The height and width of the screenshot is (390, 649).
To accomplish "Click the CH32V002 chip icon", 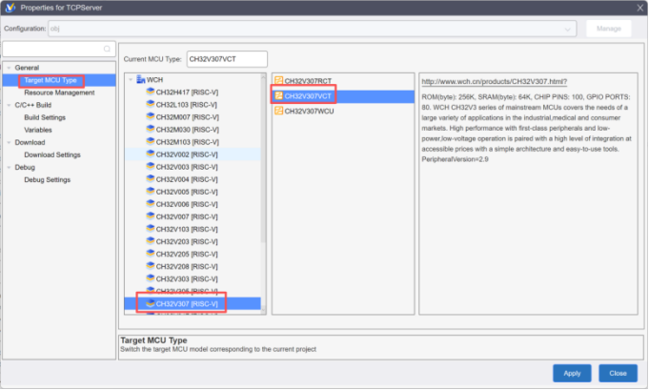I will point(151,154).
